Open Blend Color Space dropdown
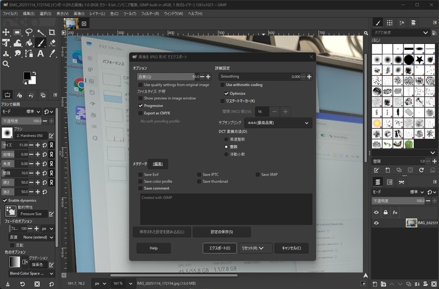Screen dimensions: 439x289 (x=31, y=273)
